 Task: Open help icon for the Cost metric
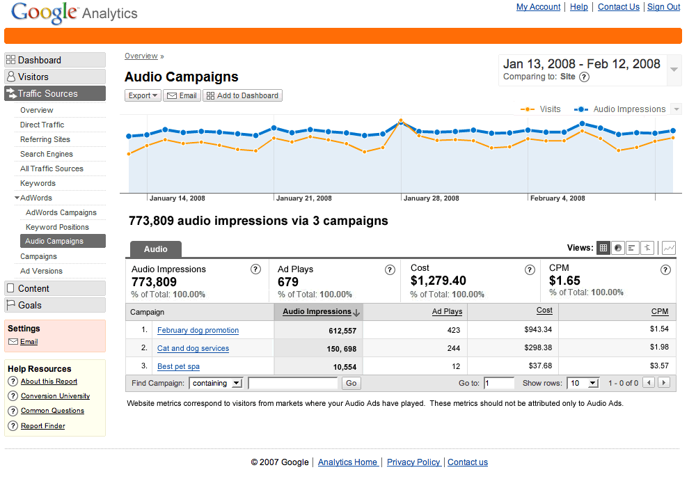click(530, 269)
